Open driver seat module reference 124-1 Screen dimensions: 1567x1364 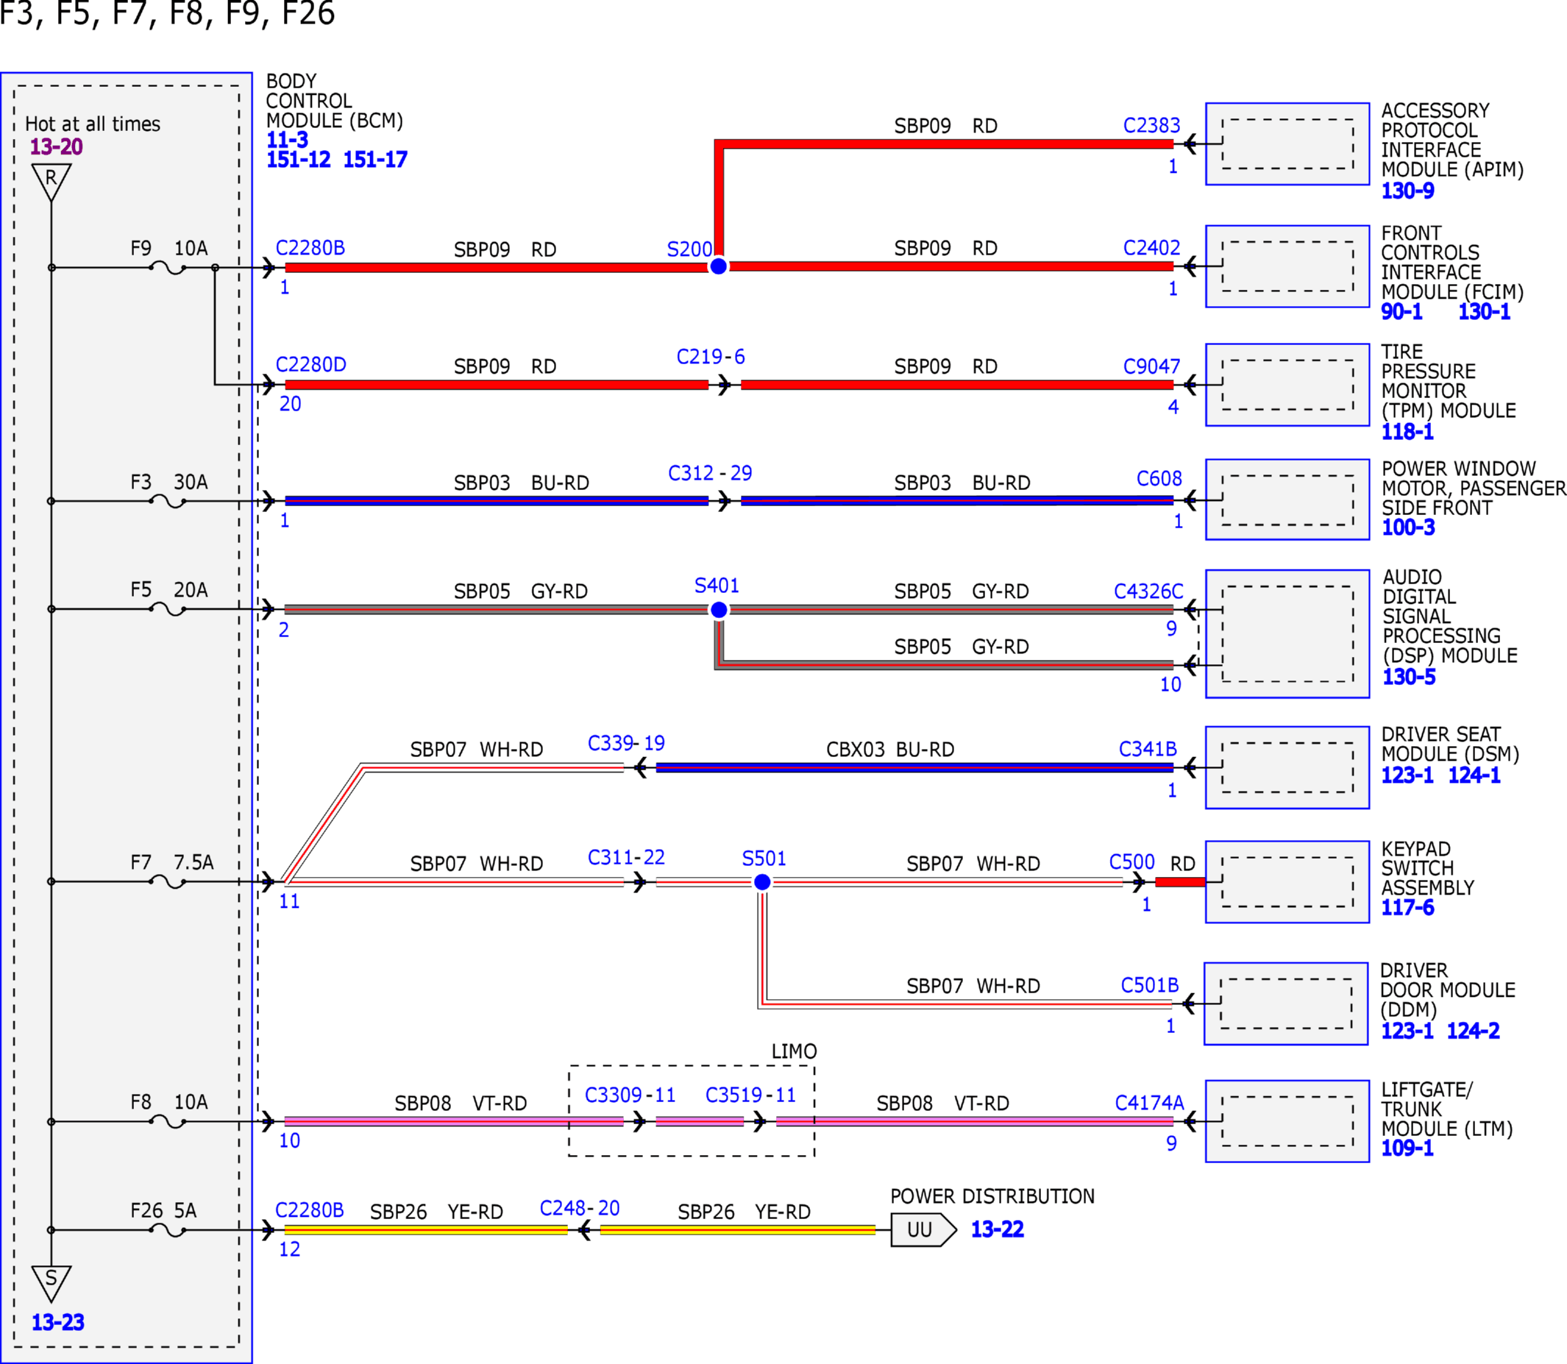pos(1474,775)
